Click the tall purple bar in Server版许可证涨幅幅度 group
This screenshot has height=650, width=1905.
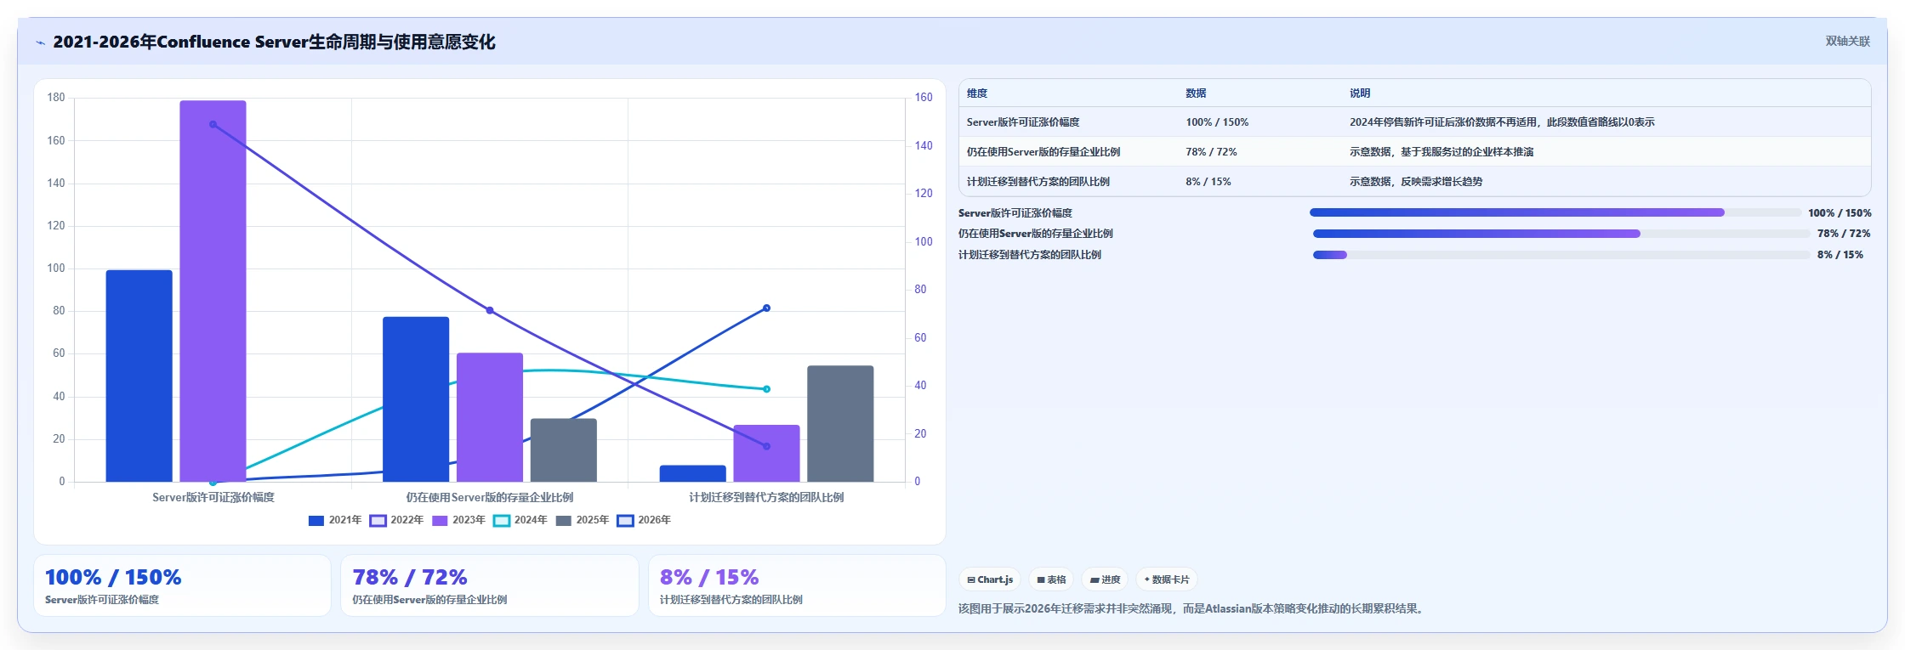(x=213, y=291)
